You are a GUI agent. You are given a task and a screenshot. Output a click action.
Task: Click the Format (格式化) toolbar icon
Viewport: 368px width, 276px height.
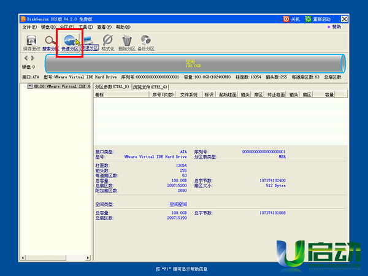pos(108,43)
